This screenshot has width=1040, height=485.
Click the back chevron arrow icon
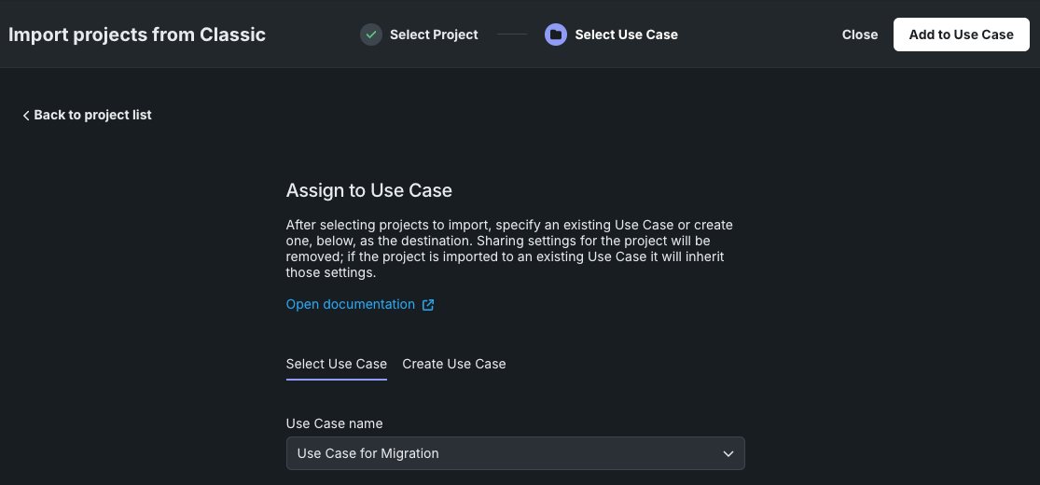tap(26, 116)
